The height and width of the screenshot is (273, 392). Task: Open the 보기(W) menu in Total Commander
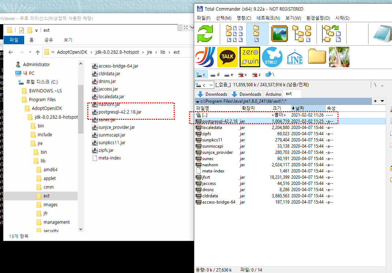pos(293,18)
